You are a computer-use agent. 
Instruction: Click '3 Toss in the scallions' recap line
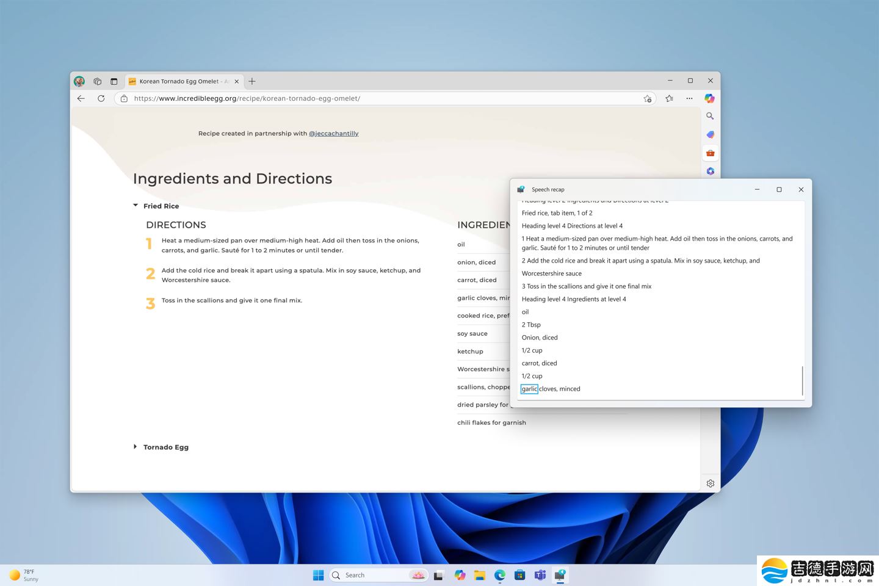pos(587,286)
